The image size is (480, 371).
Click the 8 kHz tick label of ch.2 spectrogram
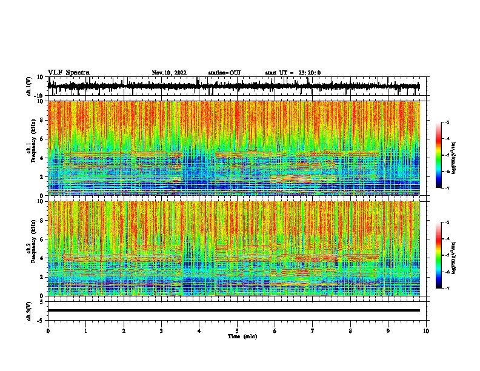[x=42, y=221]
